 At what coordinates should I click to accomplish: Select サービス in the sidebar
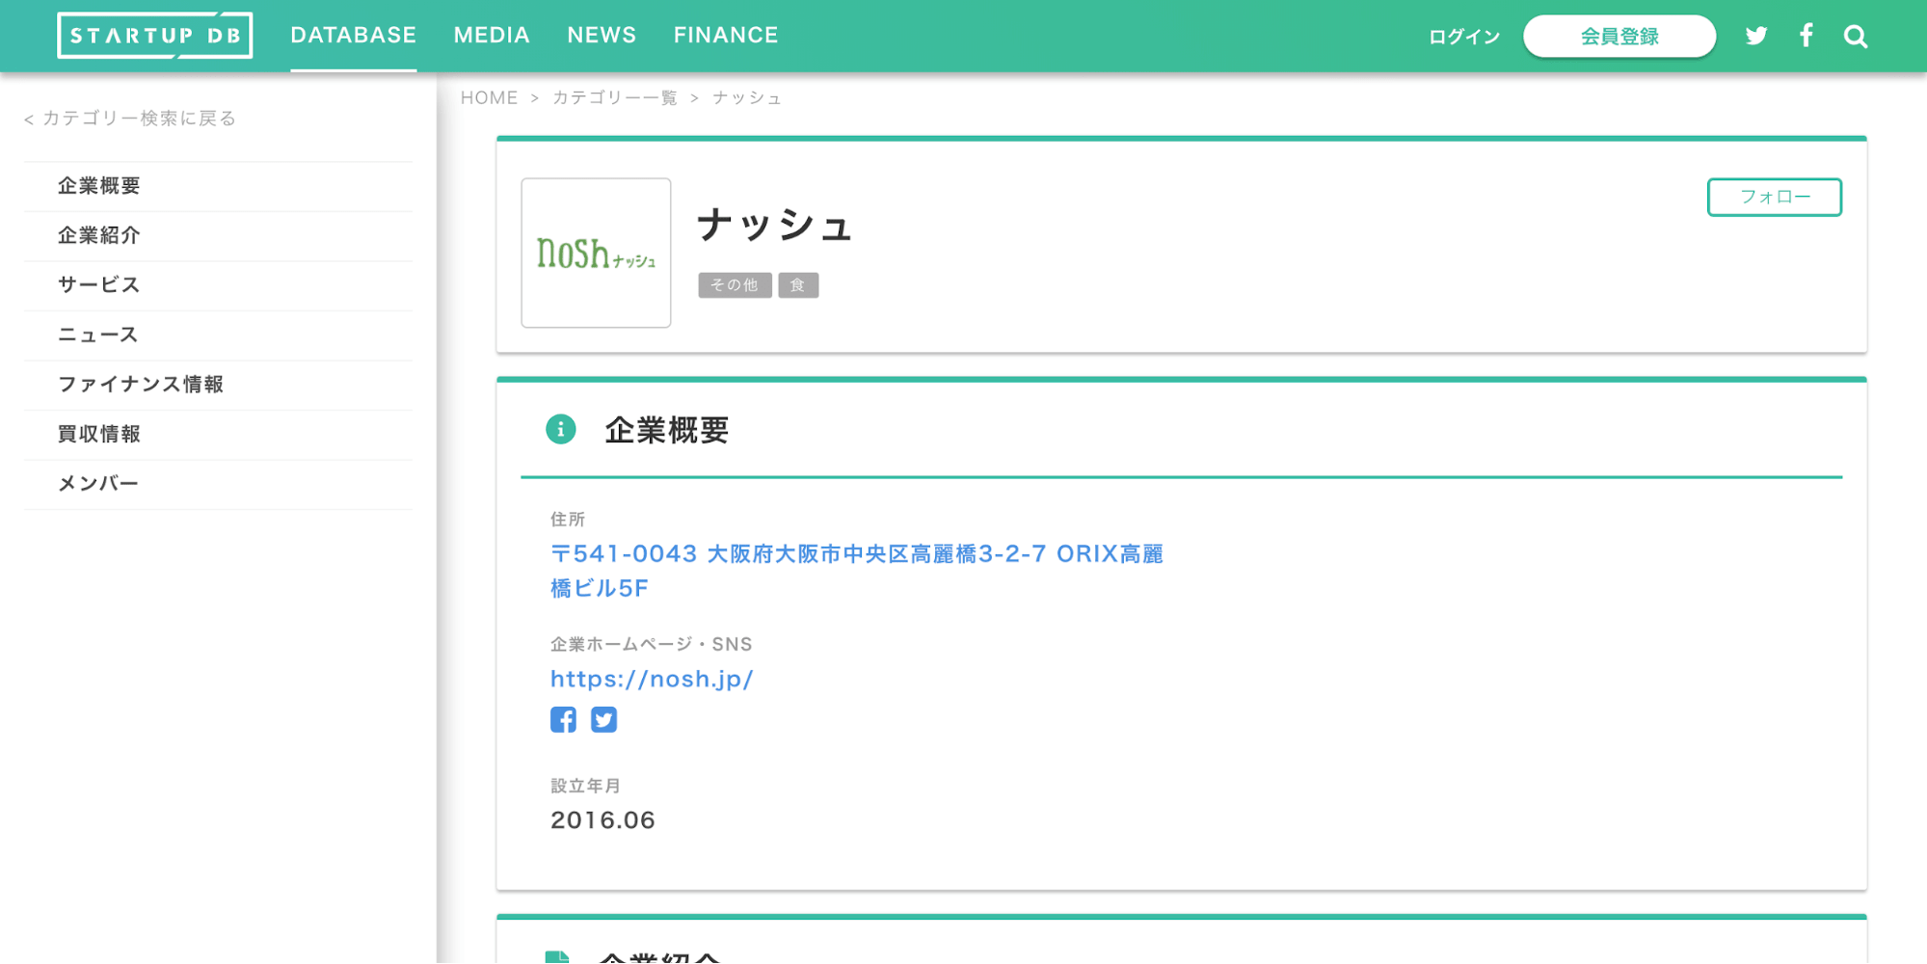(218, 285)
